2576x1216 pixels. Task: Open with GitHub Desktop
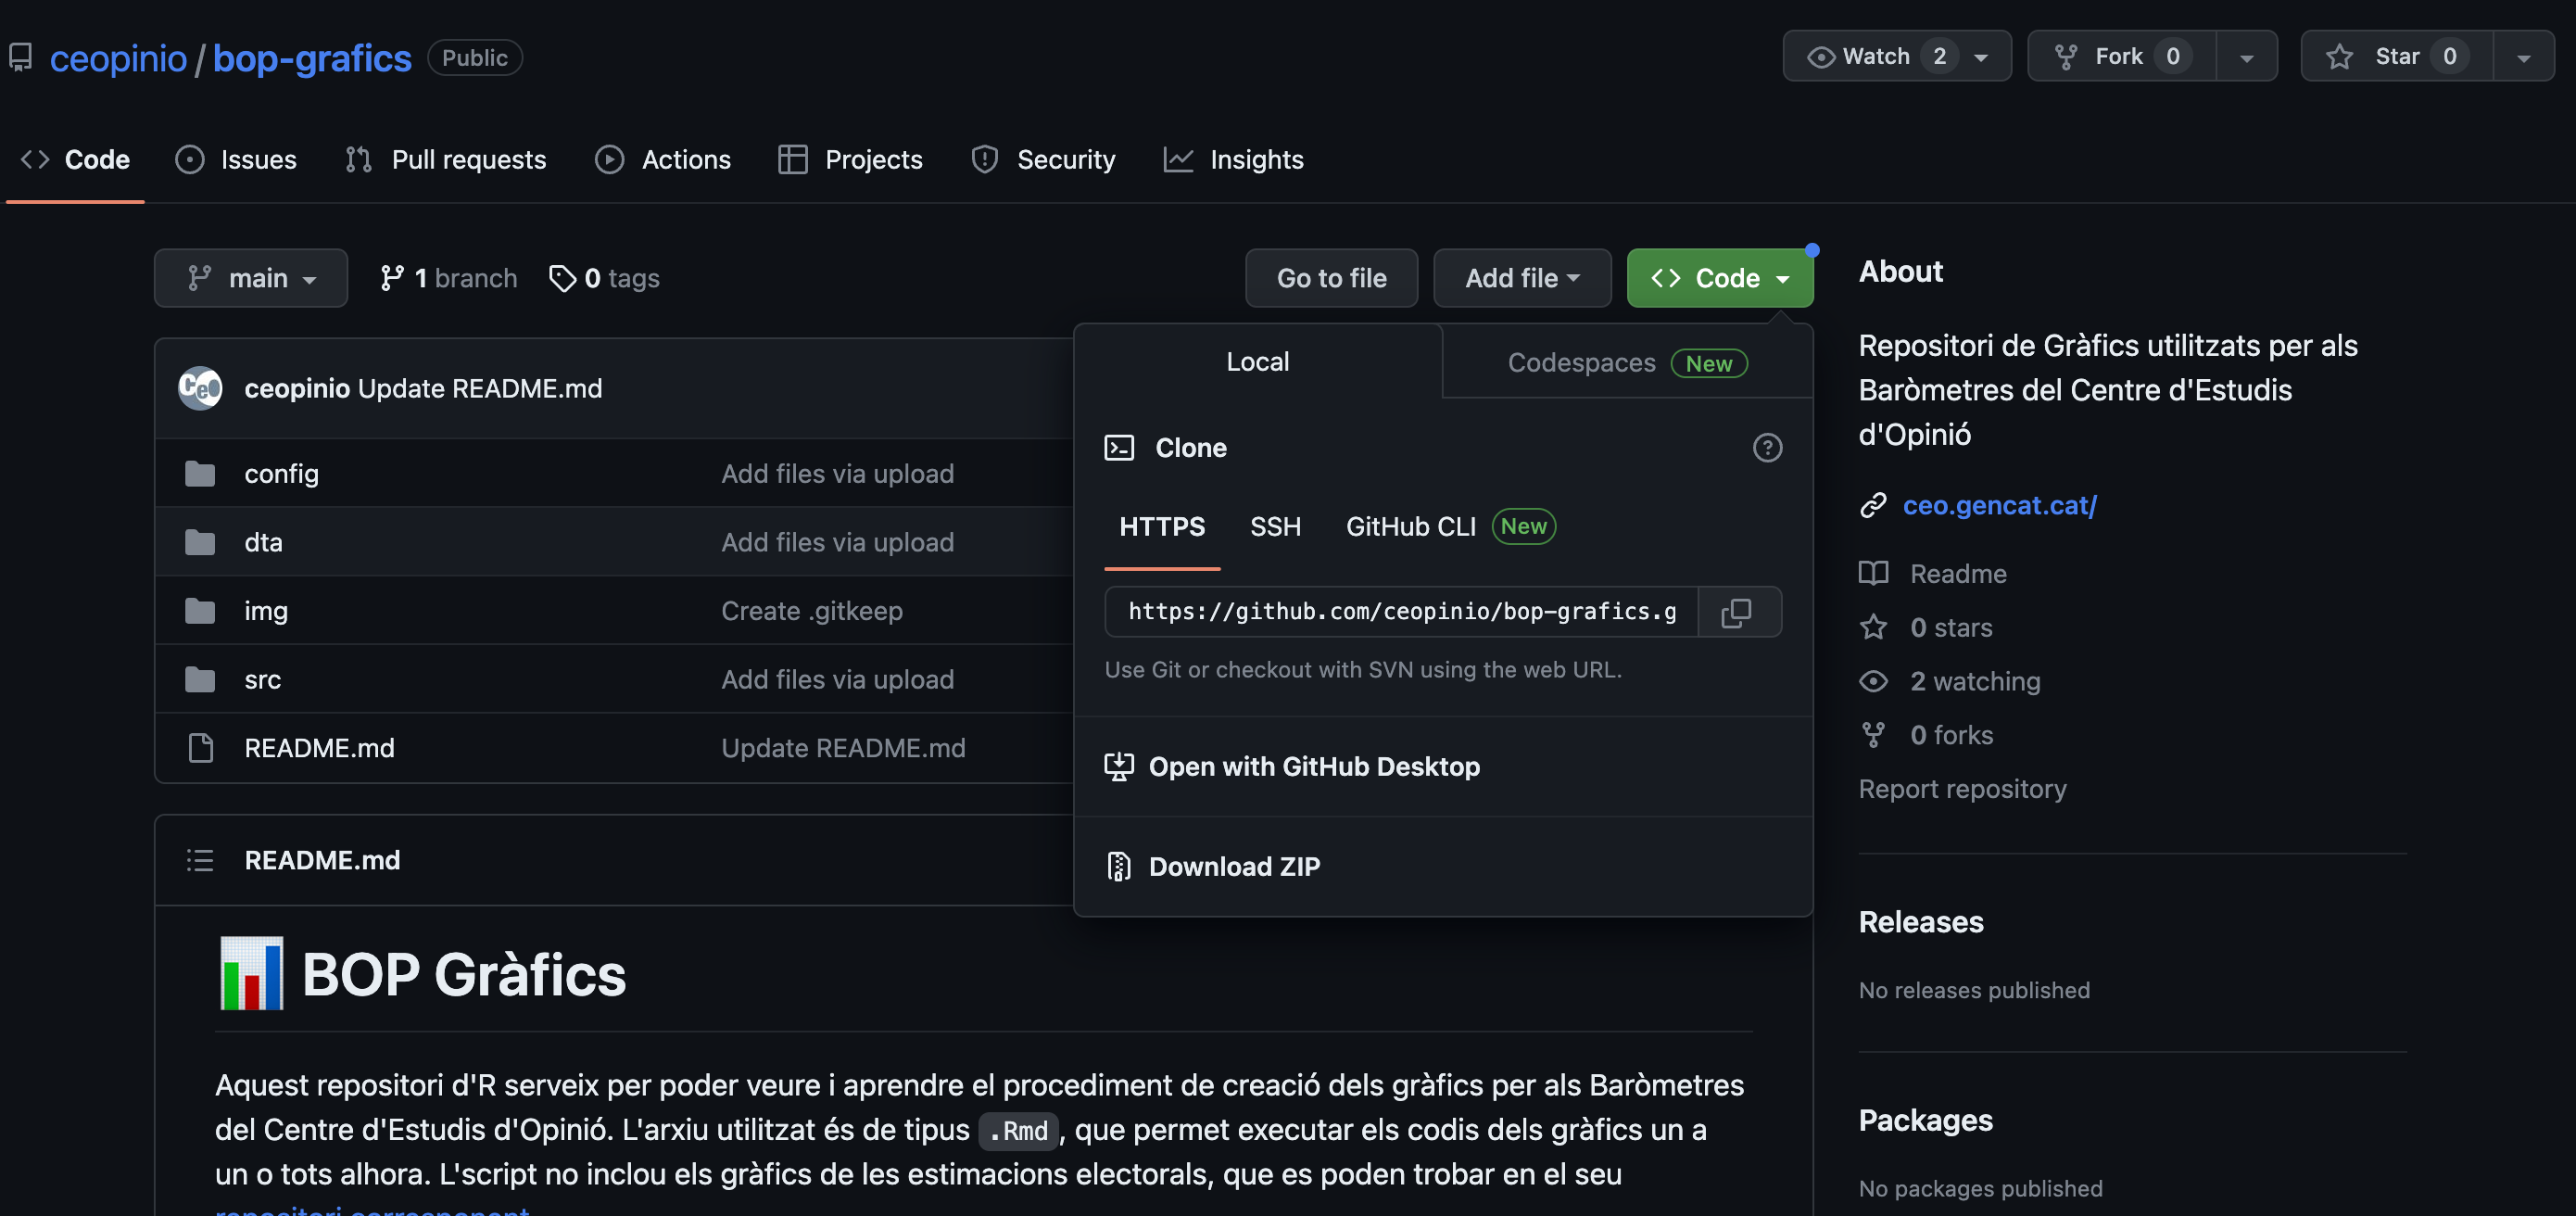click(1313, 766)
